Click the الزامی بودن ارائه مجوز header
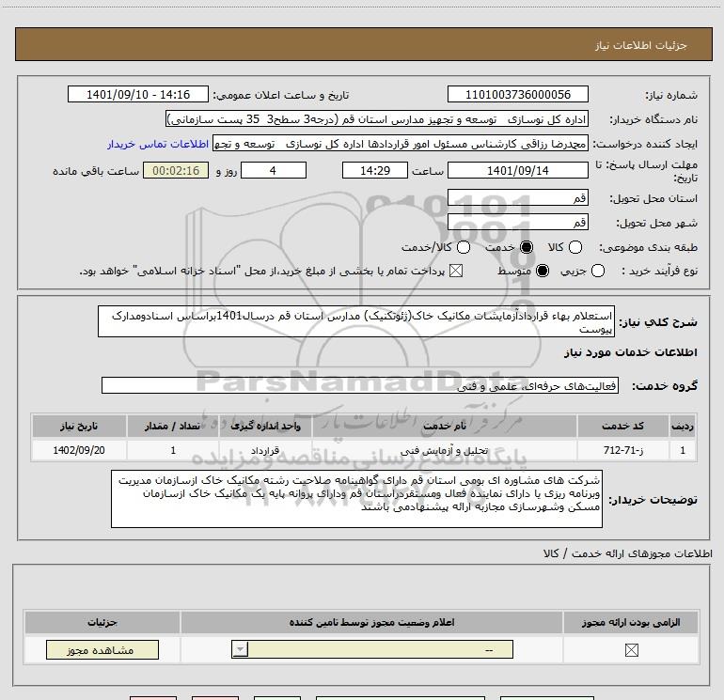This screenshot has height=700, width=724. click(631, 622)
